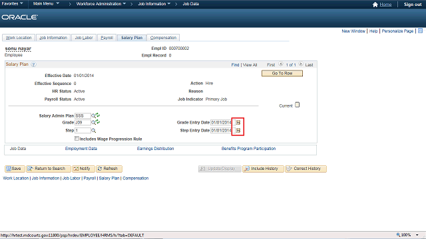
Task: Click the employee name sonu nayar
Action: coord(18,48)
